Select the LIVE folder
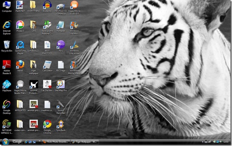Image resolution: width=232 pixels, height=146 pixels. pos(34,26)
